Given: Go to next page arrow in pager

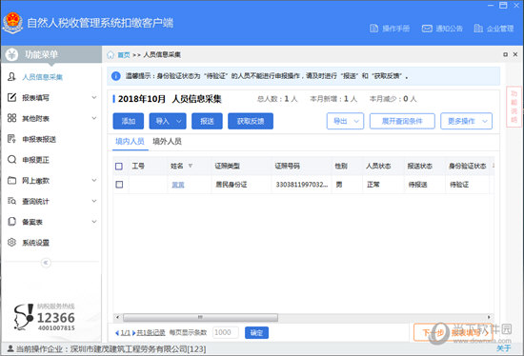Looking at the screenshot, I should coord(133,332).
